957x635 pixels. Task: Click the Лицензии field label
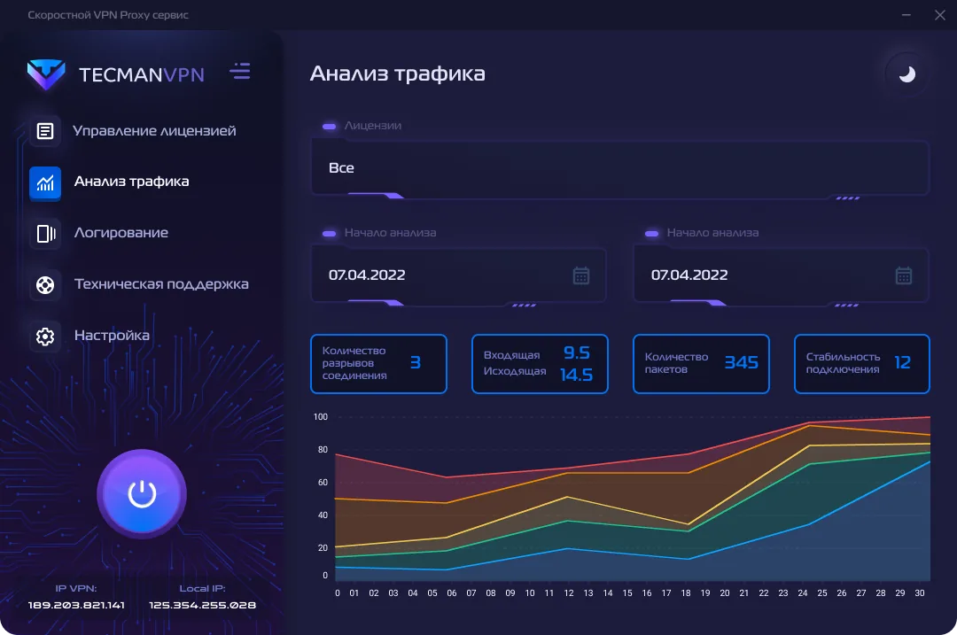point(373,126)
